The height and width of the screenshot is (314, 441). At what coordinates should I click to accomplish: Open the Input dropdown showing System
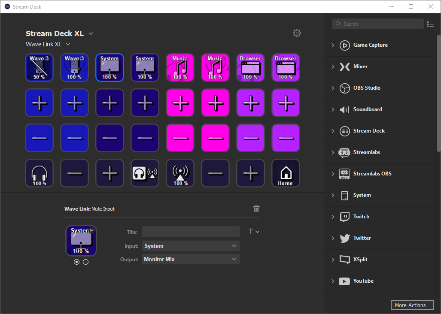pos(191,246)
